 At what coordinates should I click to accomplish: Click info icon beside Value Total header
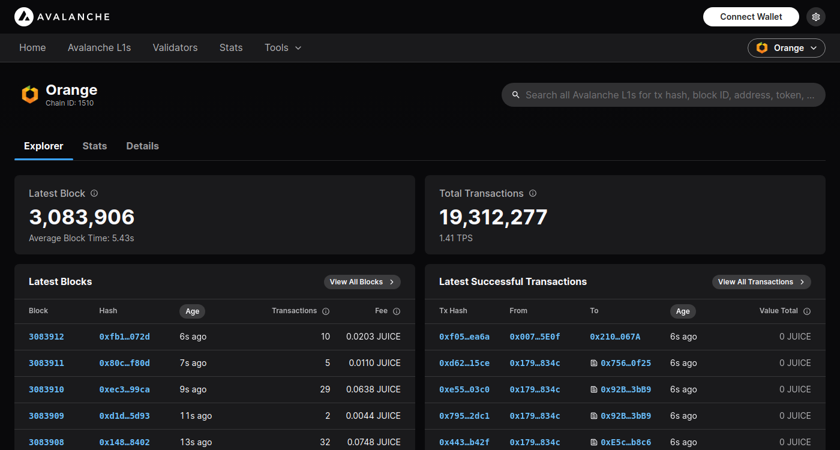pos(807,311)
